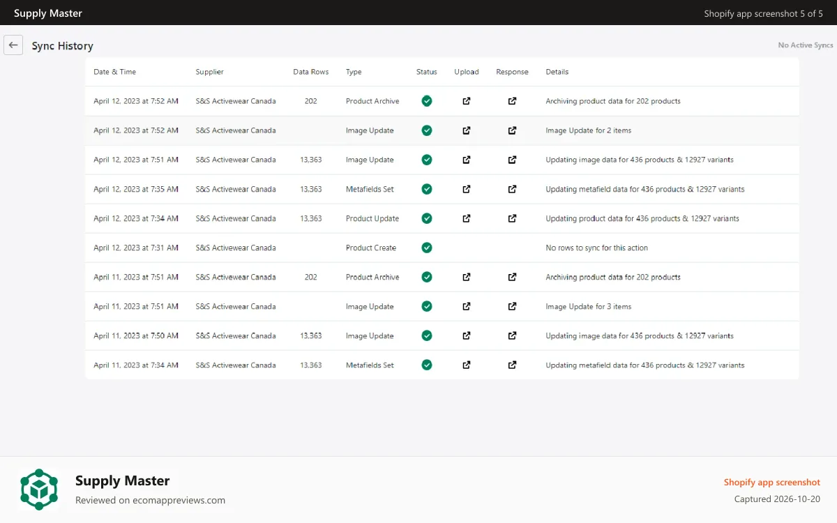Open response file for April 11 Product Archive sync
Screen dimensions: 837x523
coord(512,277)
